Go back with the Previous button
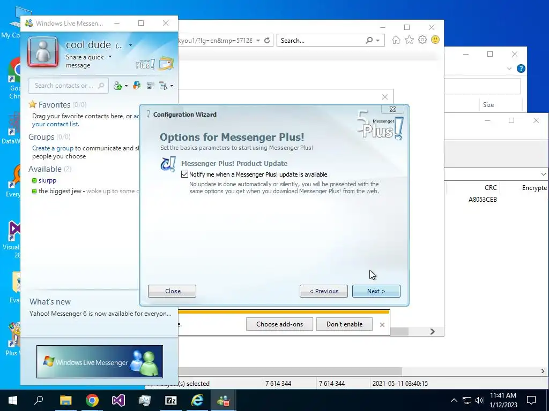 [323, 291]
